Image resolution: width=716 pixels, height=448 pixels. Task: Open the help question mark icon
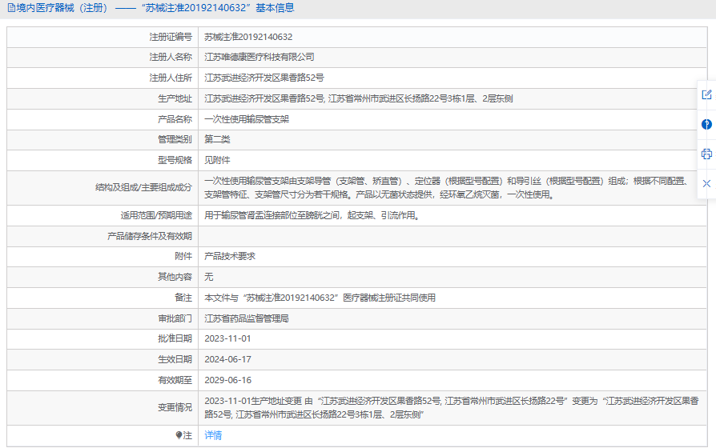point(706,124)
